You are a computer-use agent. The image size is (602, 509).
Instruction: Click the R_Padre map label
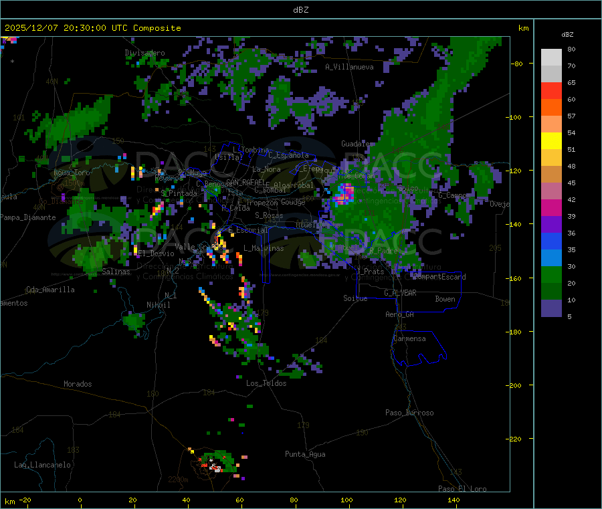383,251
